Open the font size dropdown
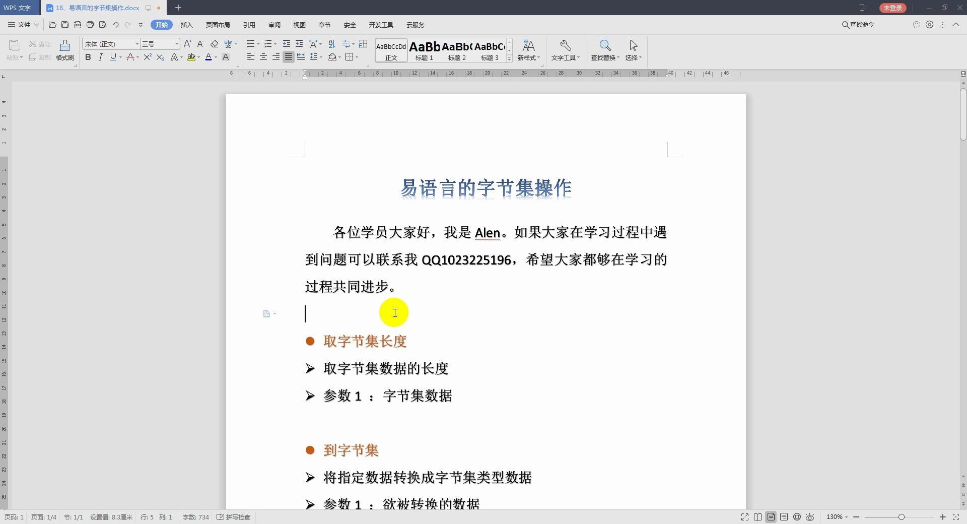The height and width of the screenshot is (524, 967). click(x=177, y=44)
